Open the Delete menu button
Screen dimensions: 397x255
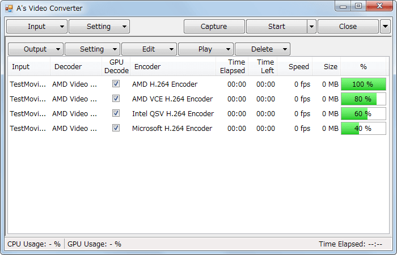pos(262,49)
